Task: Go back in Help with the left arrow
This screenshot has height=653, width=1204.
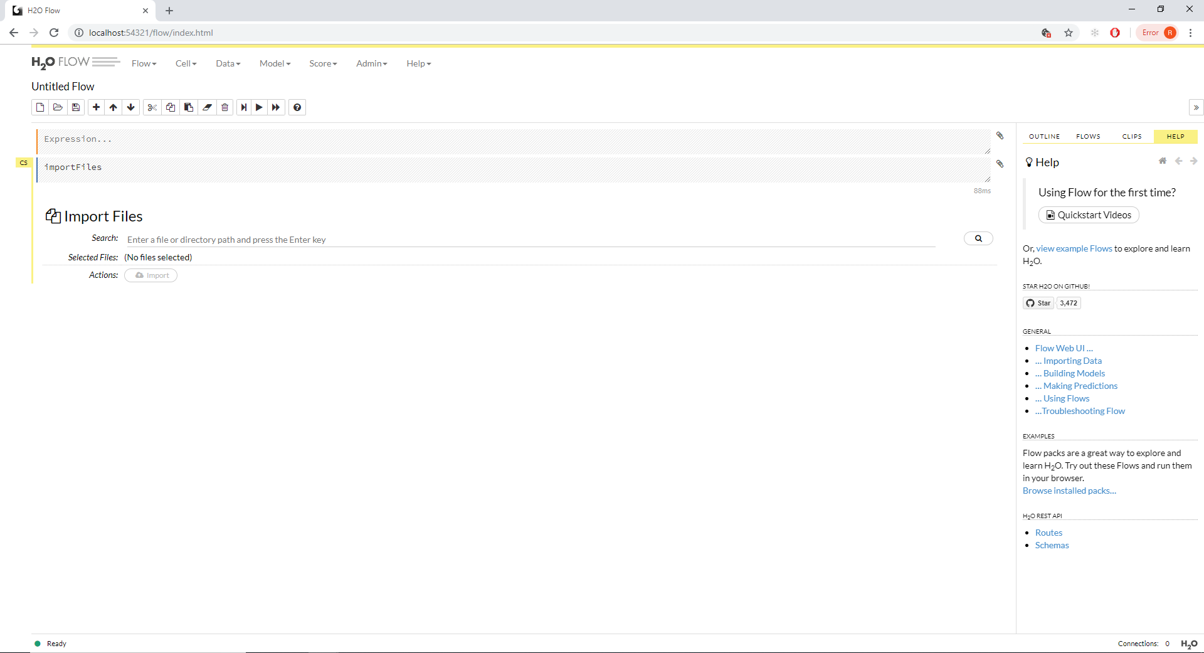Action: [1179, 161]
